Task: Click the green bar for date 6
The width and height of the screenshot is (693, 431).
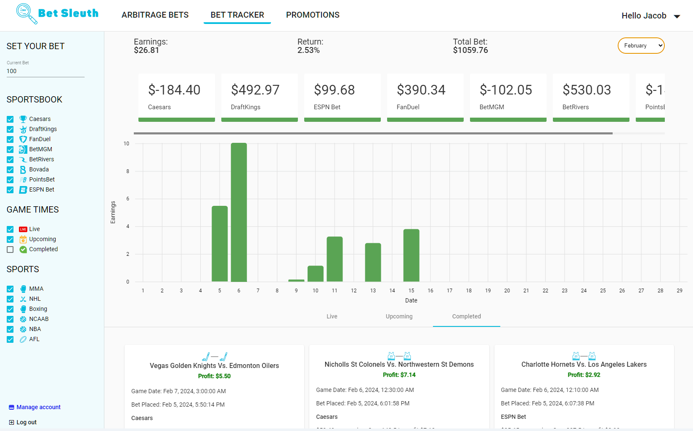Action: click(239, 212)
